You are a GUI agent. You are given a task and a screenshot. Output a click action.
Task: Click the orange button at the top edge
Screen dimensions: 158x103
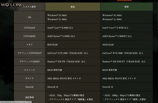[124, 1]
